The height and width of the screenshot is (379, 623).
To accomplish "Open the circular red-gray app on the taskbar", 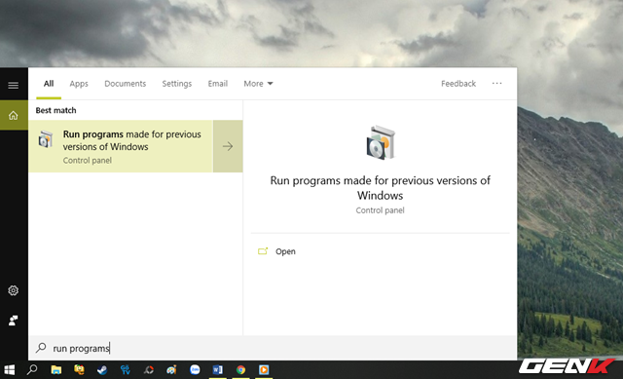I will [149, 370].
